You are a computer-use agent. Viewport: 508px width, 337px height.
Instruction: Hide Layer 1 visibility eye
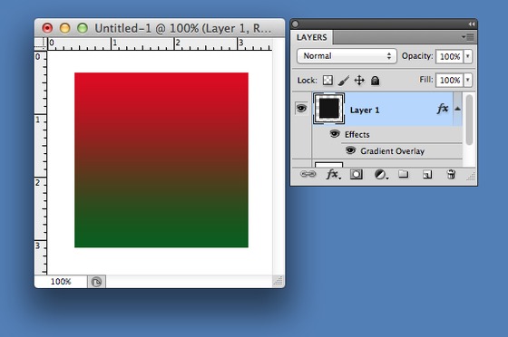click(x=301, y=109)
